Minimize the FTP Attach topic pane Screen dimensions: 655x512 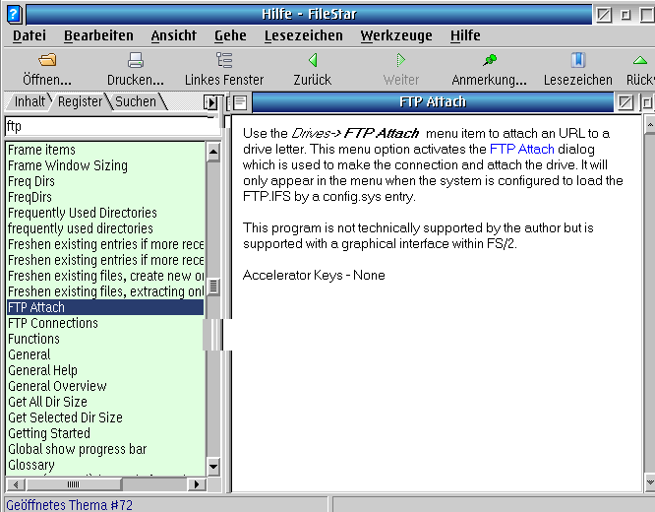[647, 102]
